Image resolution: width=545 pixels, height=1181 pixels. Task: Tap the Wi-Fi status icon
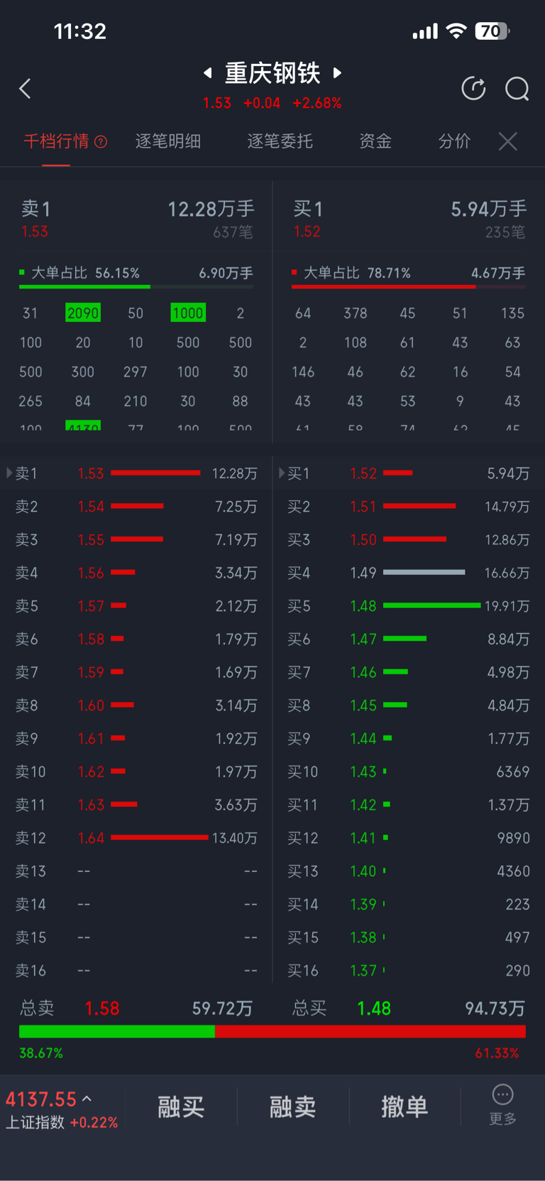click(456, 31)
